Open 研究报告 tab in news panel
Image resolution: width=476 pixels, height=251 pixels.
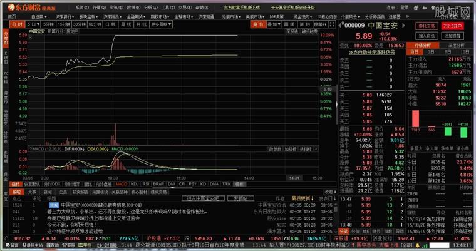click(80, 192)
